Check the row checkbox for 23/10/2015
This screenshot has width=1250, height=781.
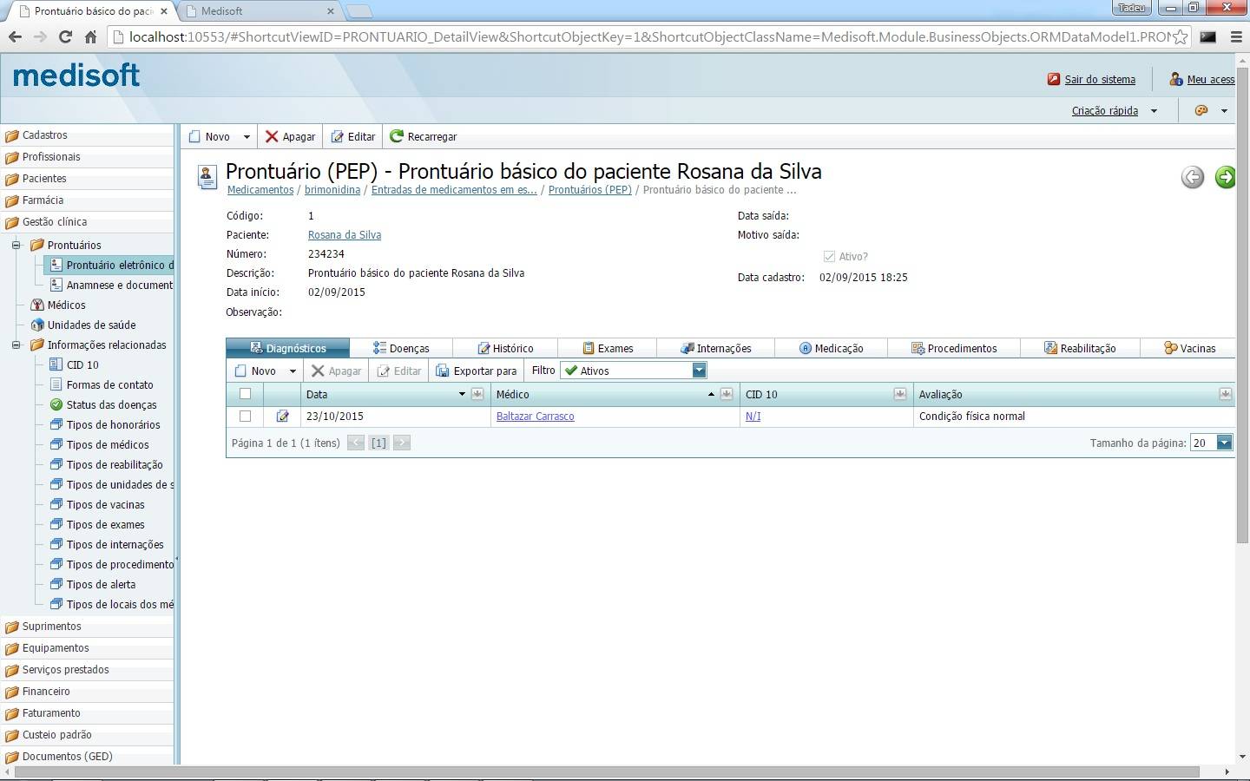[245, 417]
